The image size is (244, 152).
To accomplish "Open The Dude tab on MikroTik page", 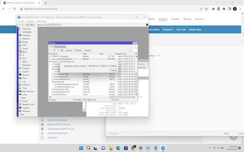I will (x=181, y=30).
